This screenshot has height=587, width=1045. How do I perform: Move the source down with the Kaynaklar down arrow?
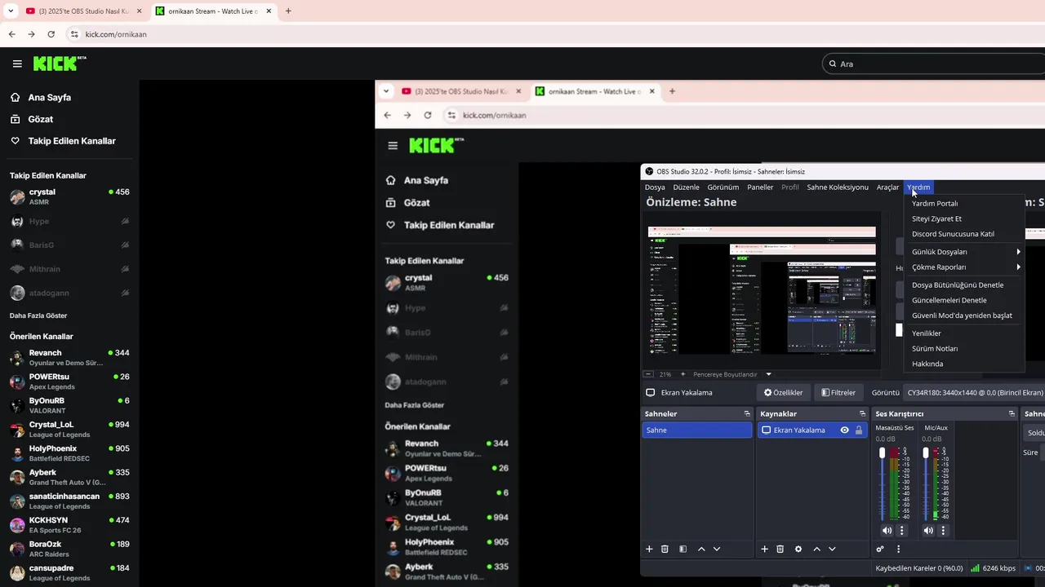[832, 549]
